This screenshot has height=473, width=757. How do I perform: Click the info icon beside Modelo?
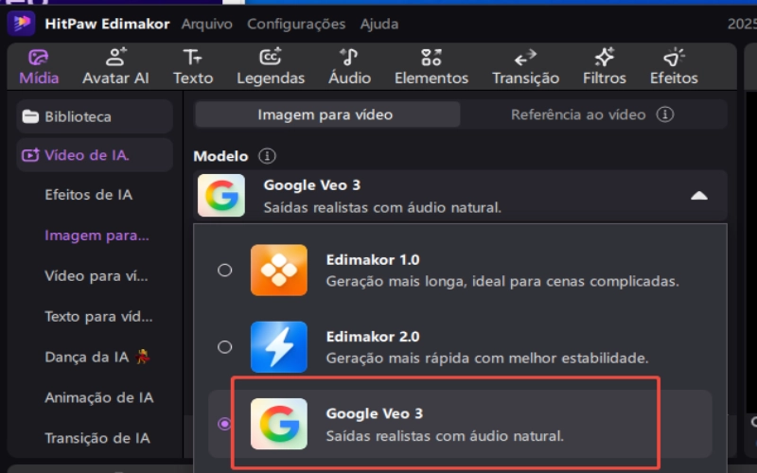(x=268, y=155)
